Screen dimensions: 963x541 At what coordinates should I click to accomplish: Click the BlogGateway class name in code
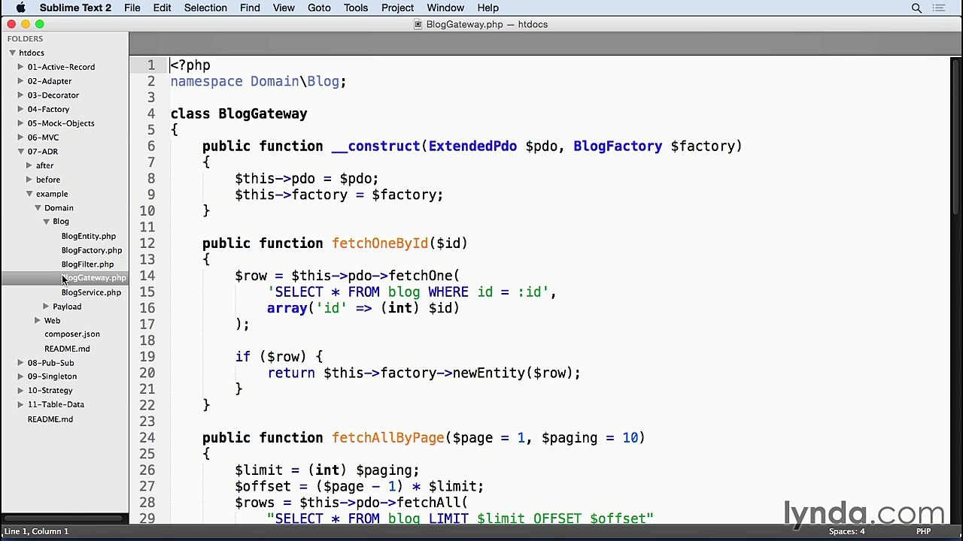pyautogui.click(x=263, y=113)
